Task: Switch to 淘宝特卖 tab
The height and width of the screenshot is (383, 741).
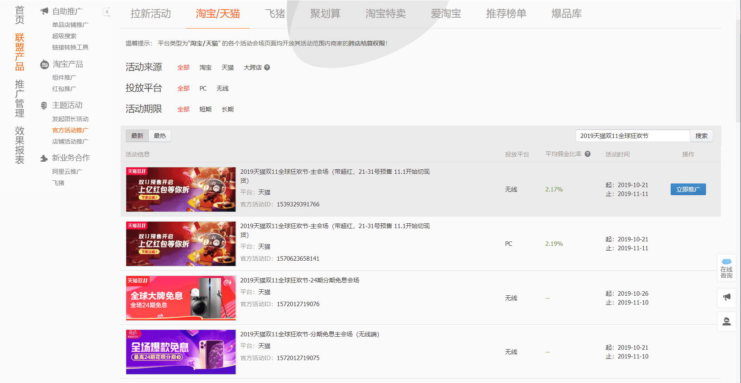Action: pos(386,14)
